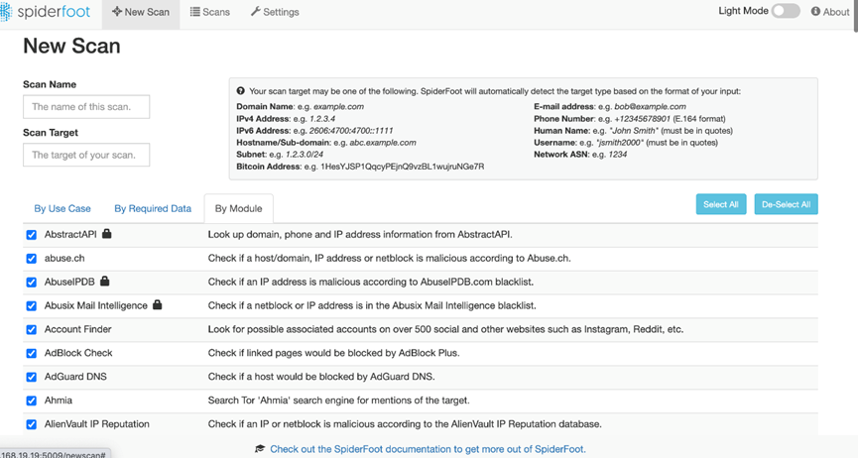The image size is (858, 458).
Task: Click the graduation cap icon near documentation link
Action: click(260, 449)
